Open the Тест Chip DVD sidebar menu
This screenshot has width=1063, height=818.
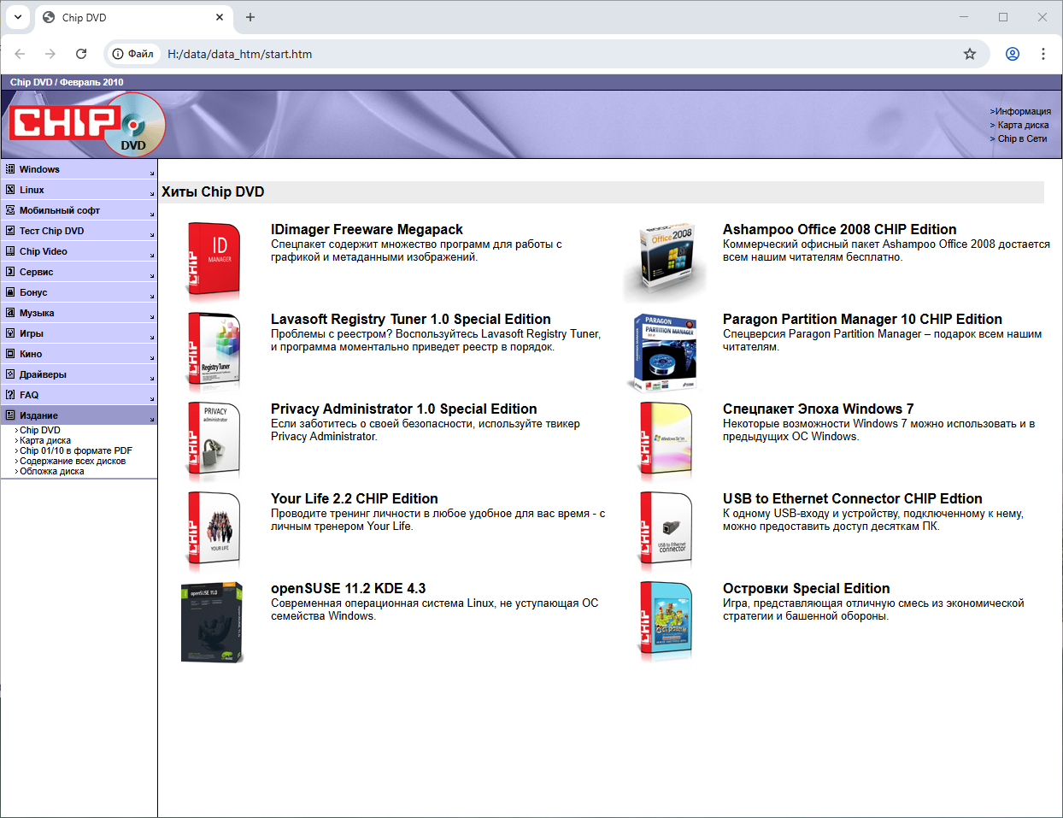pyautogui.click(x=79, y=231)
